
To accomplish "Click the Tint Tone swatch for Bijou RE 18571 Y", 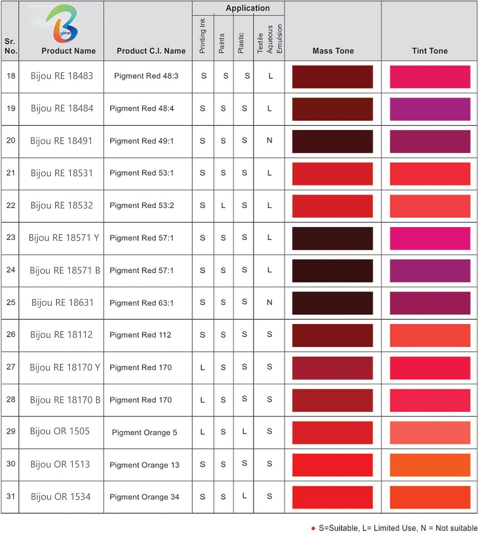I will (x=430, y=238).
